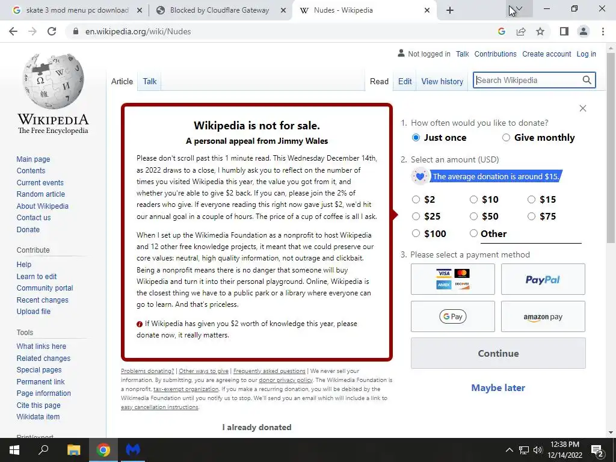Click the Wikipedia globe logo
The width and height of the screenshot is (616, 462).
coord(53,81)
